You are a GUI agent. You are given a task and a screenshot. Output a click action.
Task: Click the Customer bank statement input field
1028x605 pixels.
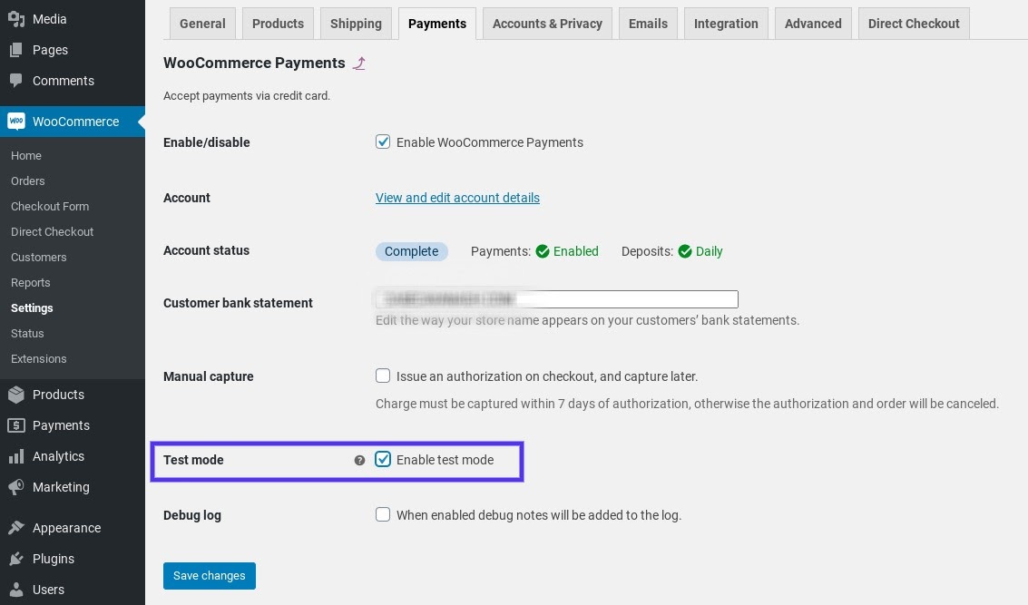(x=556, y=299)
